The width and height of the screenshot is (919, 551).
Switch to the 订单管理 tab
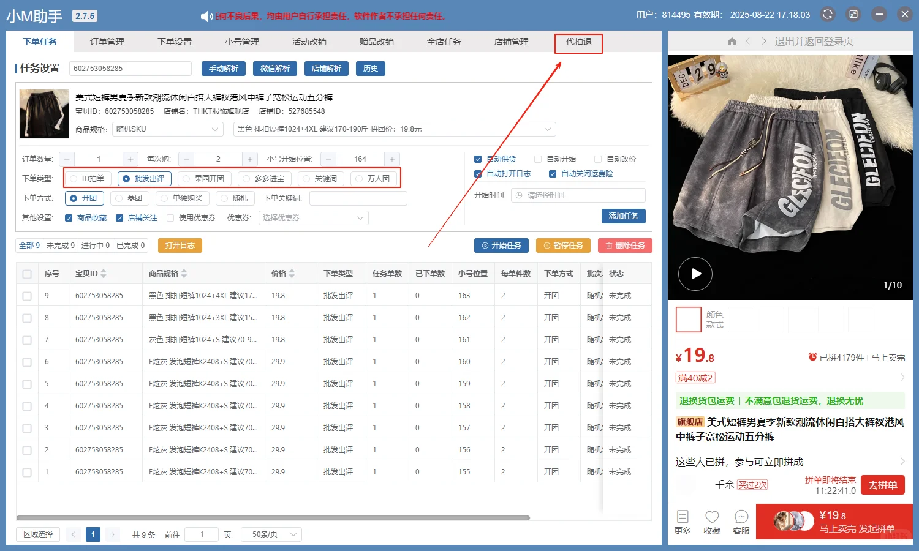click(x=107, y=42)
